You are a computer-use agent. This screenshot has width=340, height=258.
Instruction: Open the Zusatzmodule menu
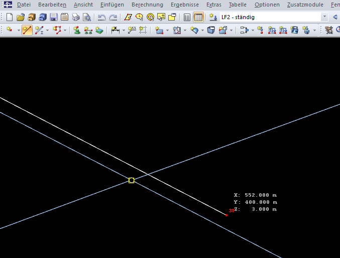[305, 5]
